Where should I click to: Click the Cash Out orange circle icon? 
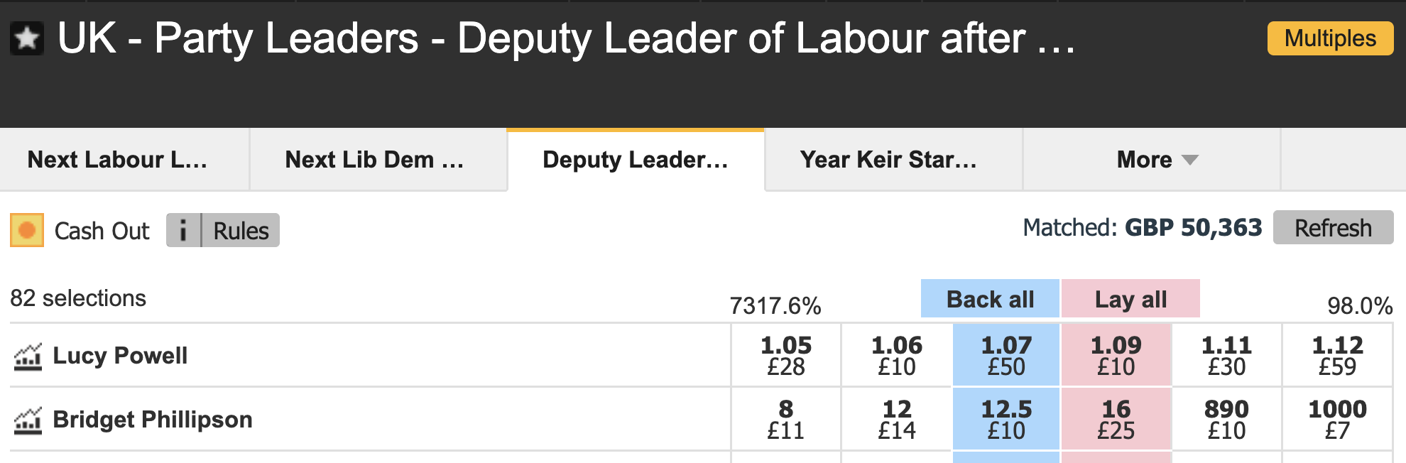(27, 231)
